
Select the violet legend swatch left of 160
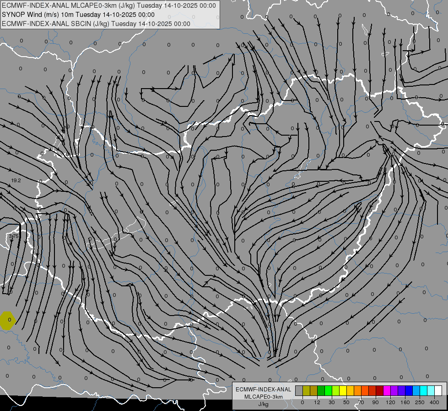point(402,390)
